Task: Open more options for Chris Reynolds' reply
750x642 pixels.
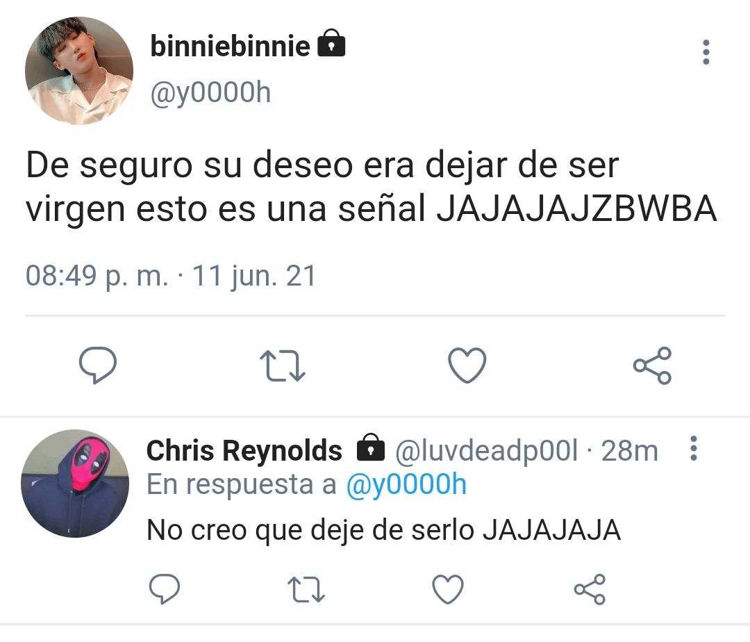Action: 694,448
